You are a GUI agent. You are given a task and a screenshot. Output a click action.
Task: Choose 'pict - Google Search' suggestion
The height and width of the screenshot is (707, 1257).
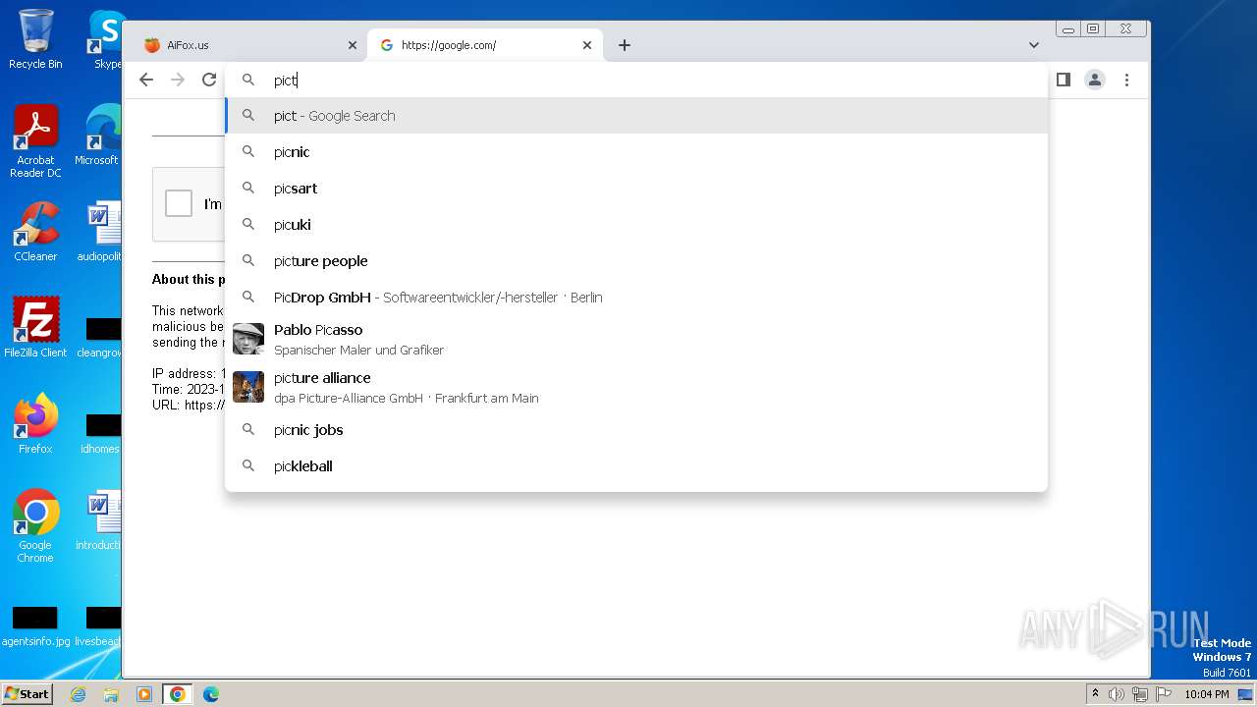(636, 116)
